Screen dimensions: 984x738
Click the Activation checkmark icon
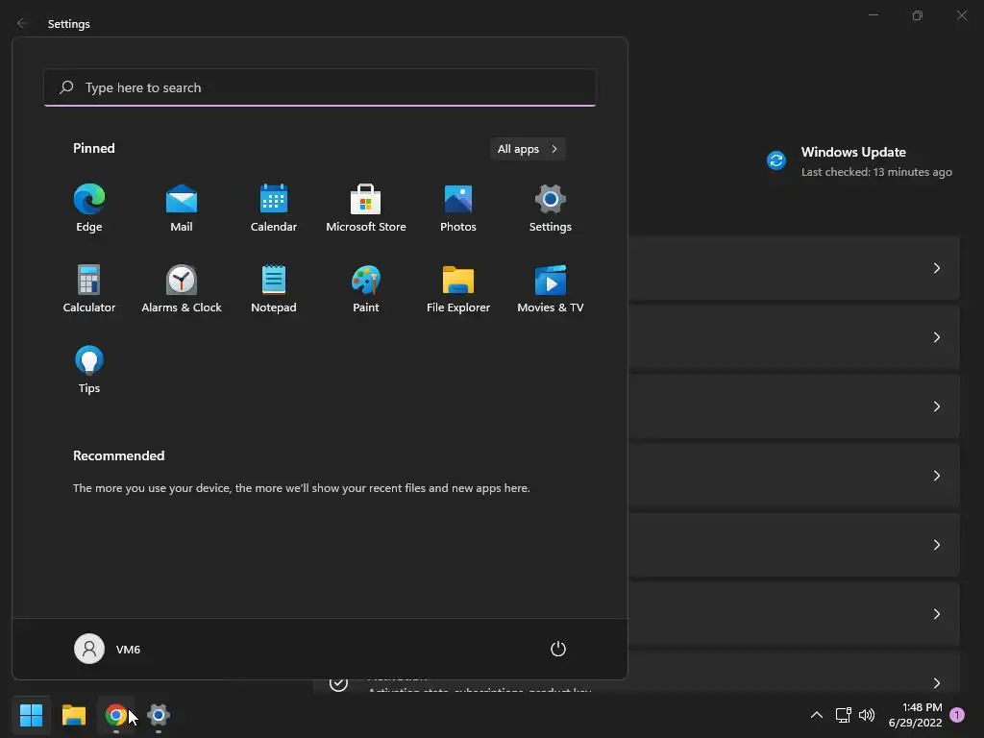pos(339,684)
